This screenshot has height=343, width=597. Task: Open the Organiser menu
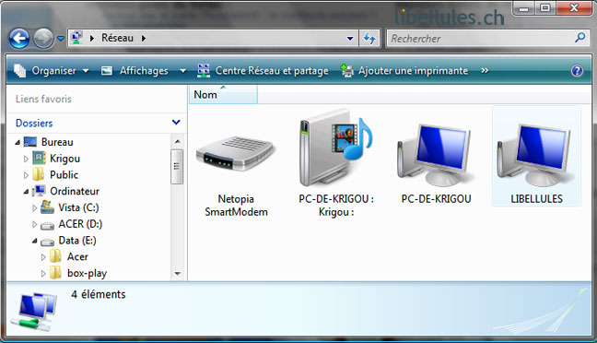click(52, 70)
